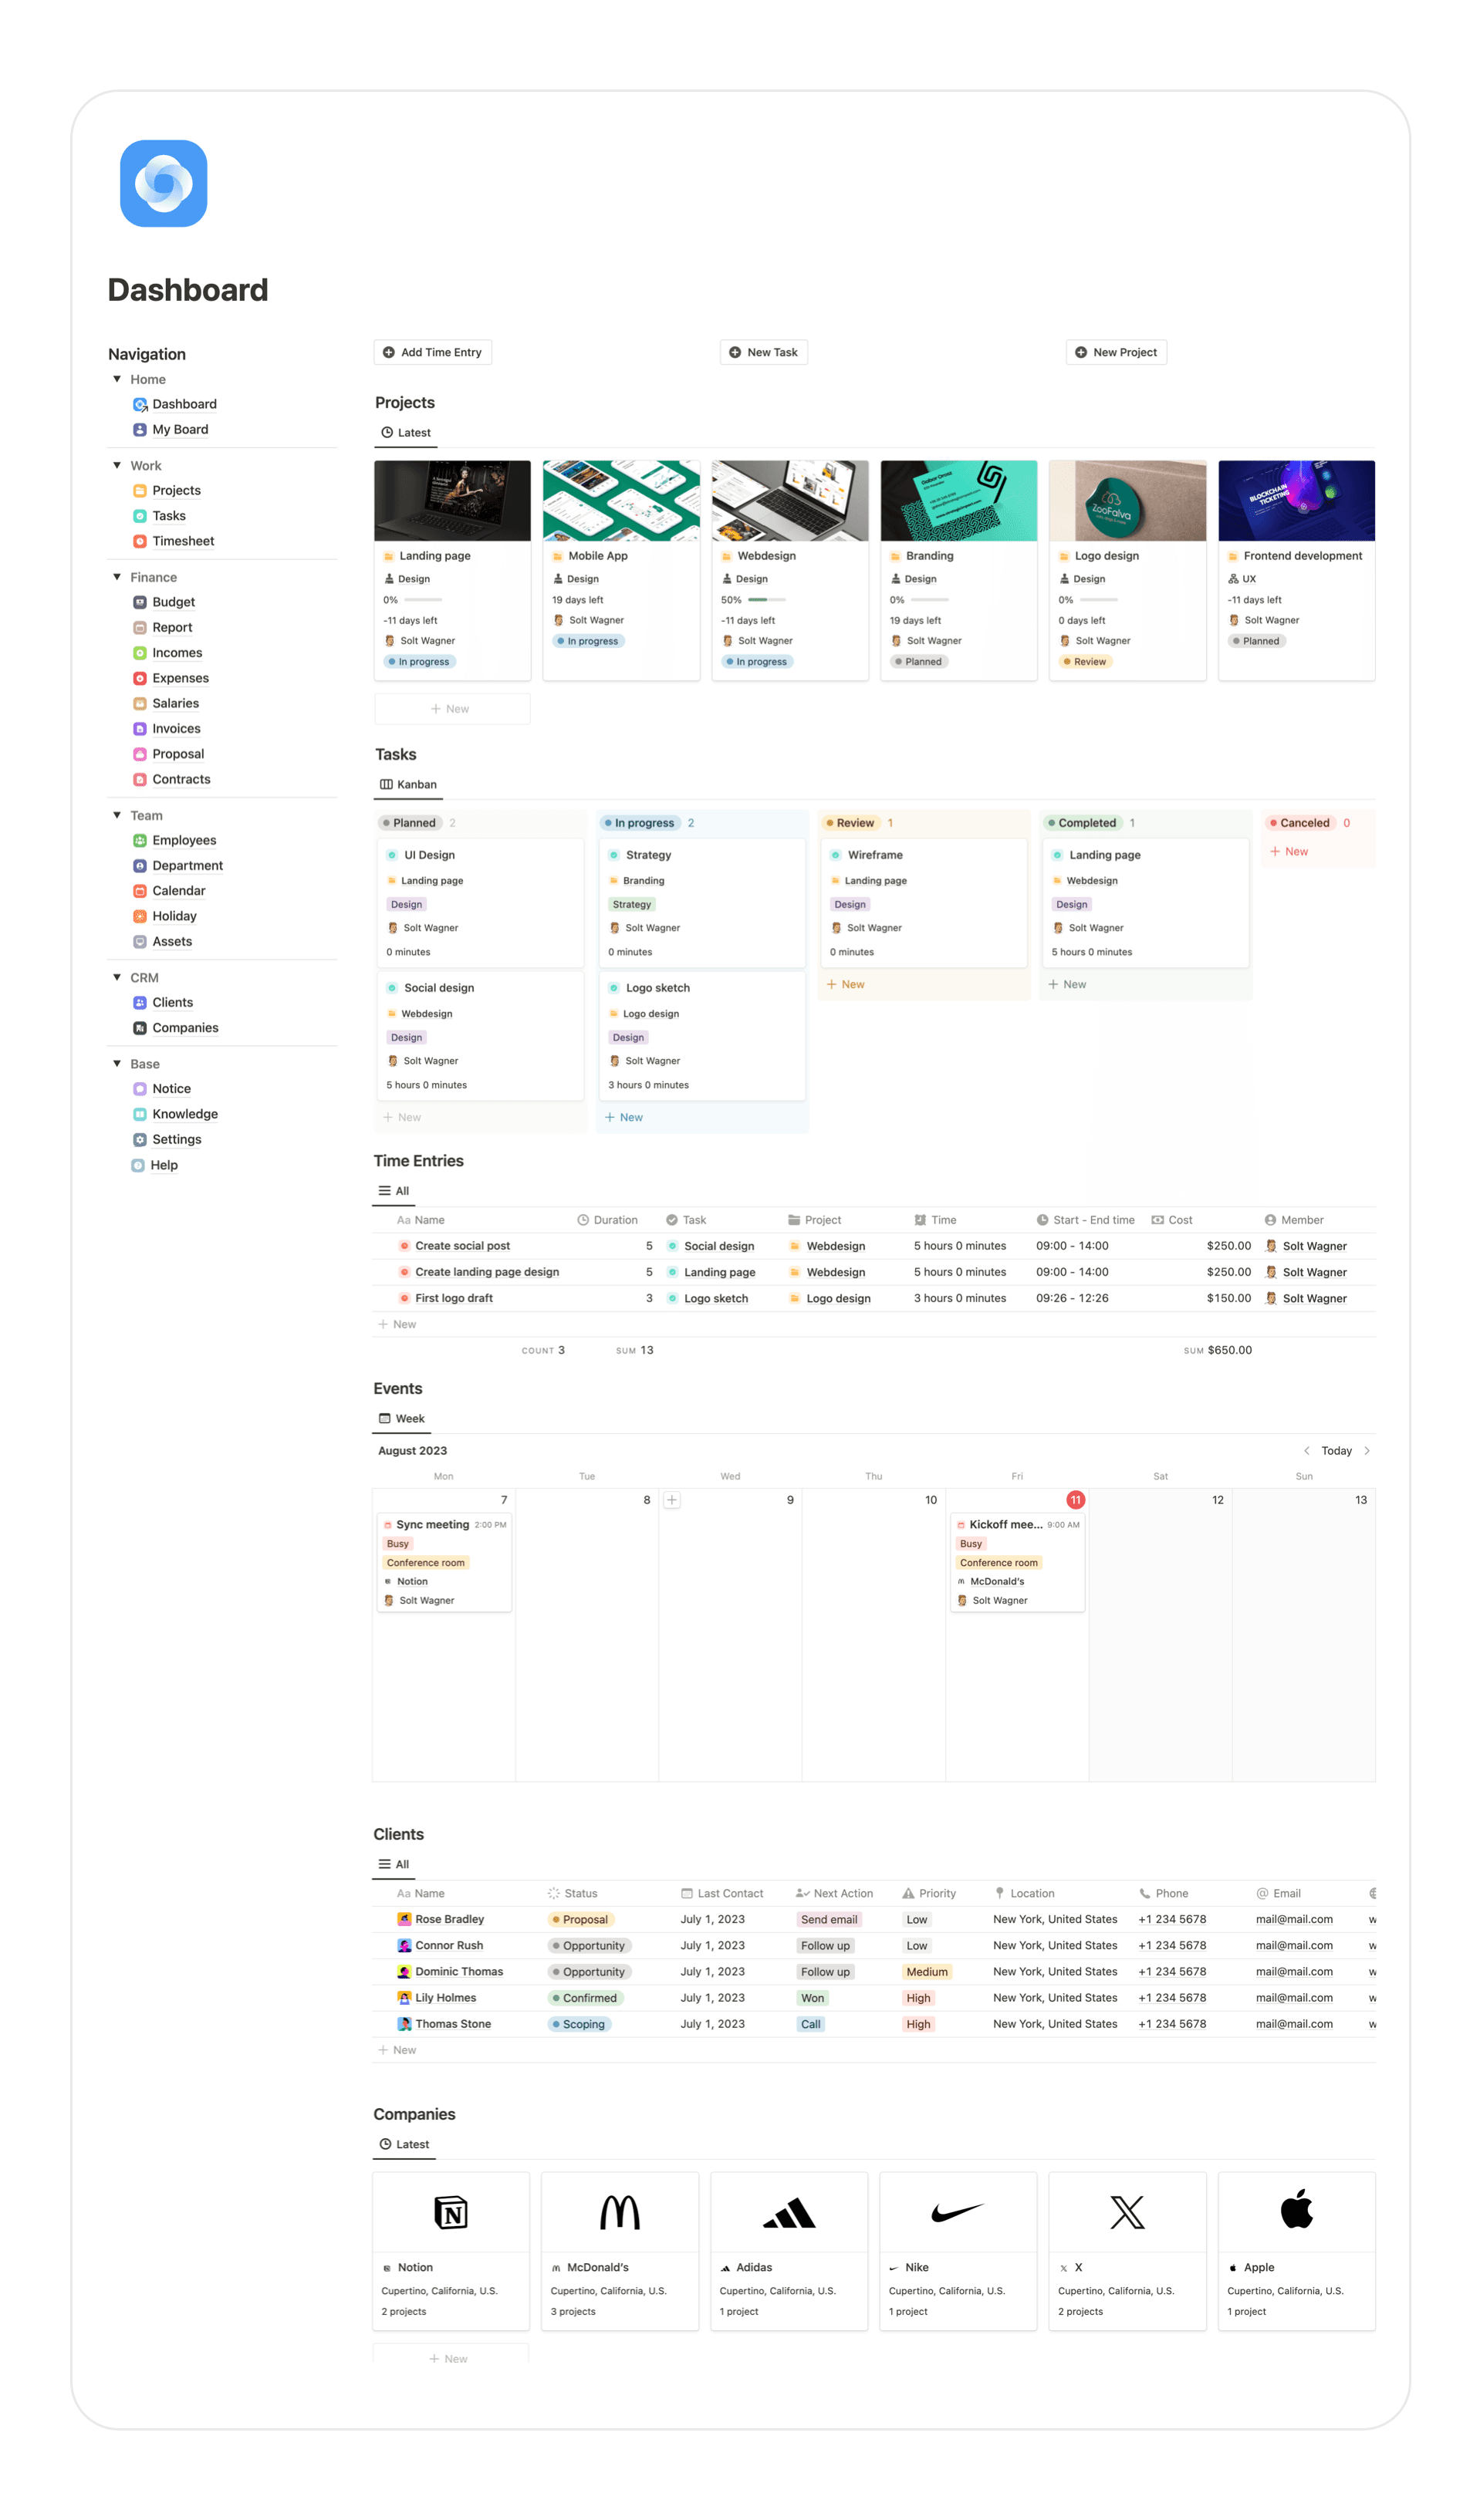Click the Help icon in the sidebar
Viewport: 1480px width, 2520px height.
point(138,1165)
